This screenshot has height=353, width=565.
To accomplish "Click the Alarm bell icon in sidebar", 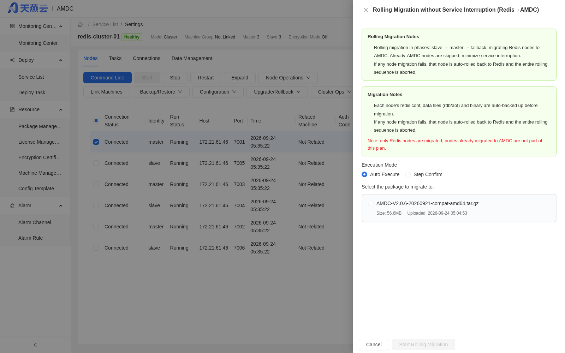I will [x=12, y=205].
